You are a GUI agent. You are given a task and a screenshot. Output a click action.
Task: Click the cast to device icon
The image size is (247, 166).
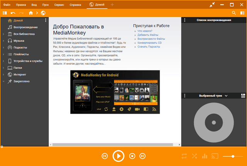215,156
